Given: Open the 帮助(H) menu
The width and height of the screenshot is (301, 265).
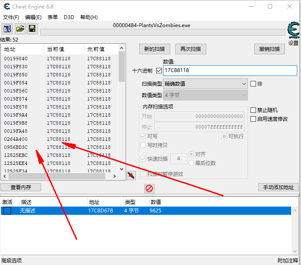Looking at the screenshot, I should [89, 17].
